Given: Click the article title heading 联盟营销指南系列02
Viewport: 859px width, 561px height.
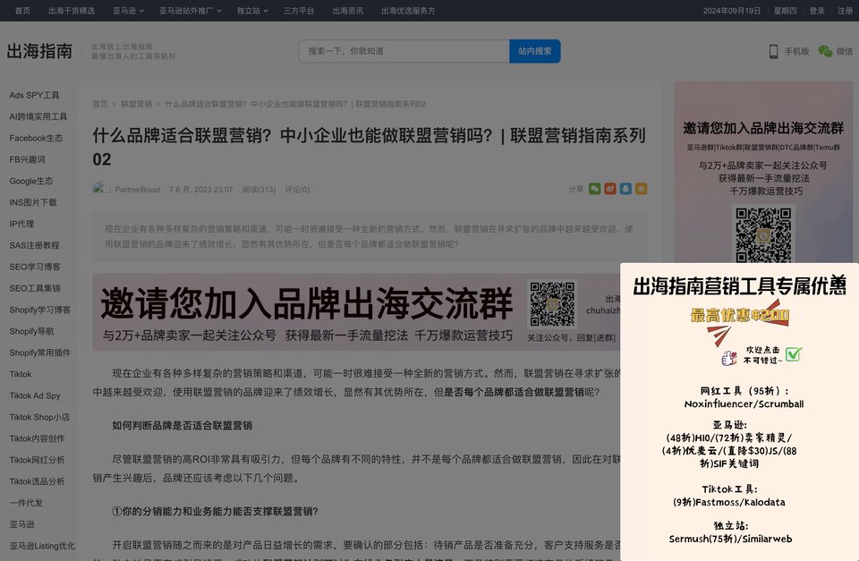Looking at the screenshot, I should (370, 147).
